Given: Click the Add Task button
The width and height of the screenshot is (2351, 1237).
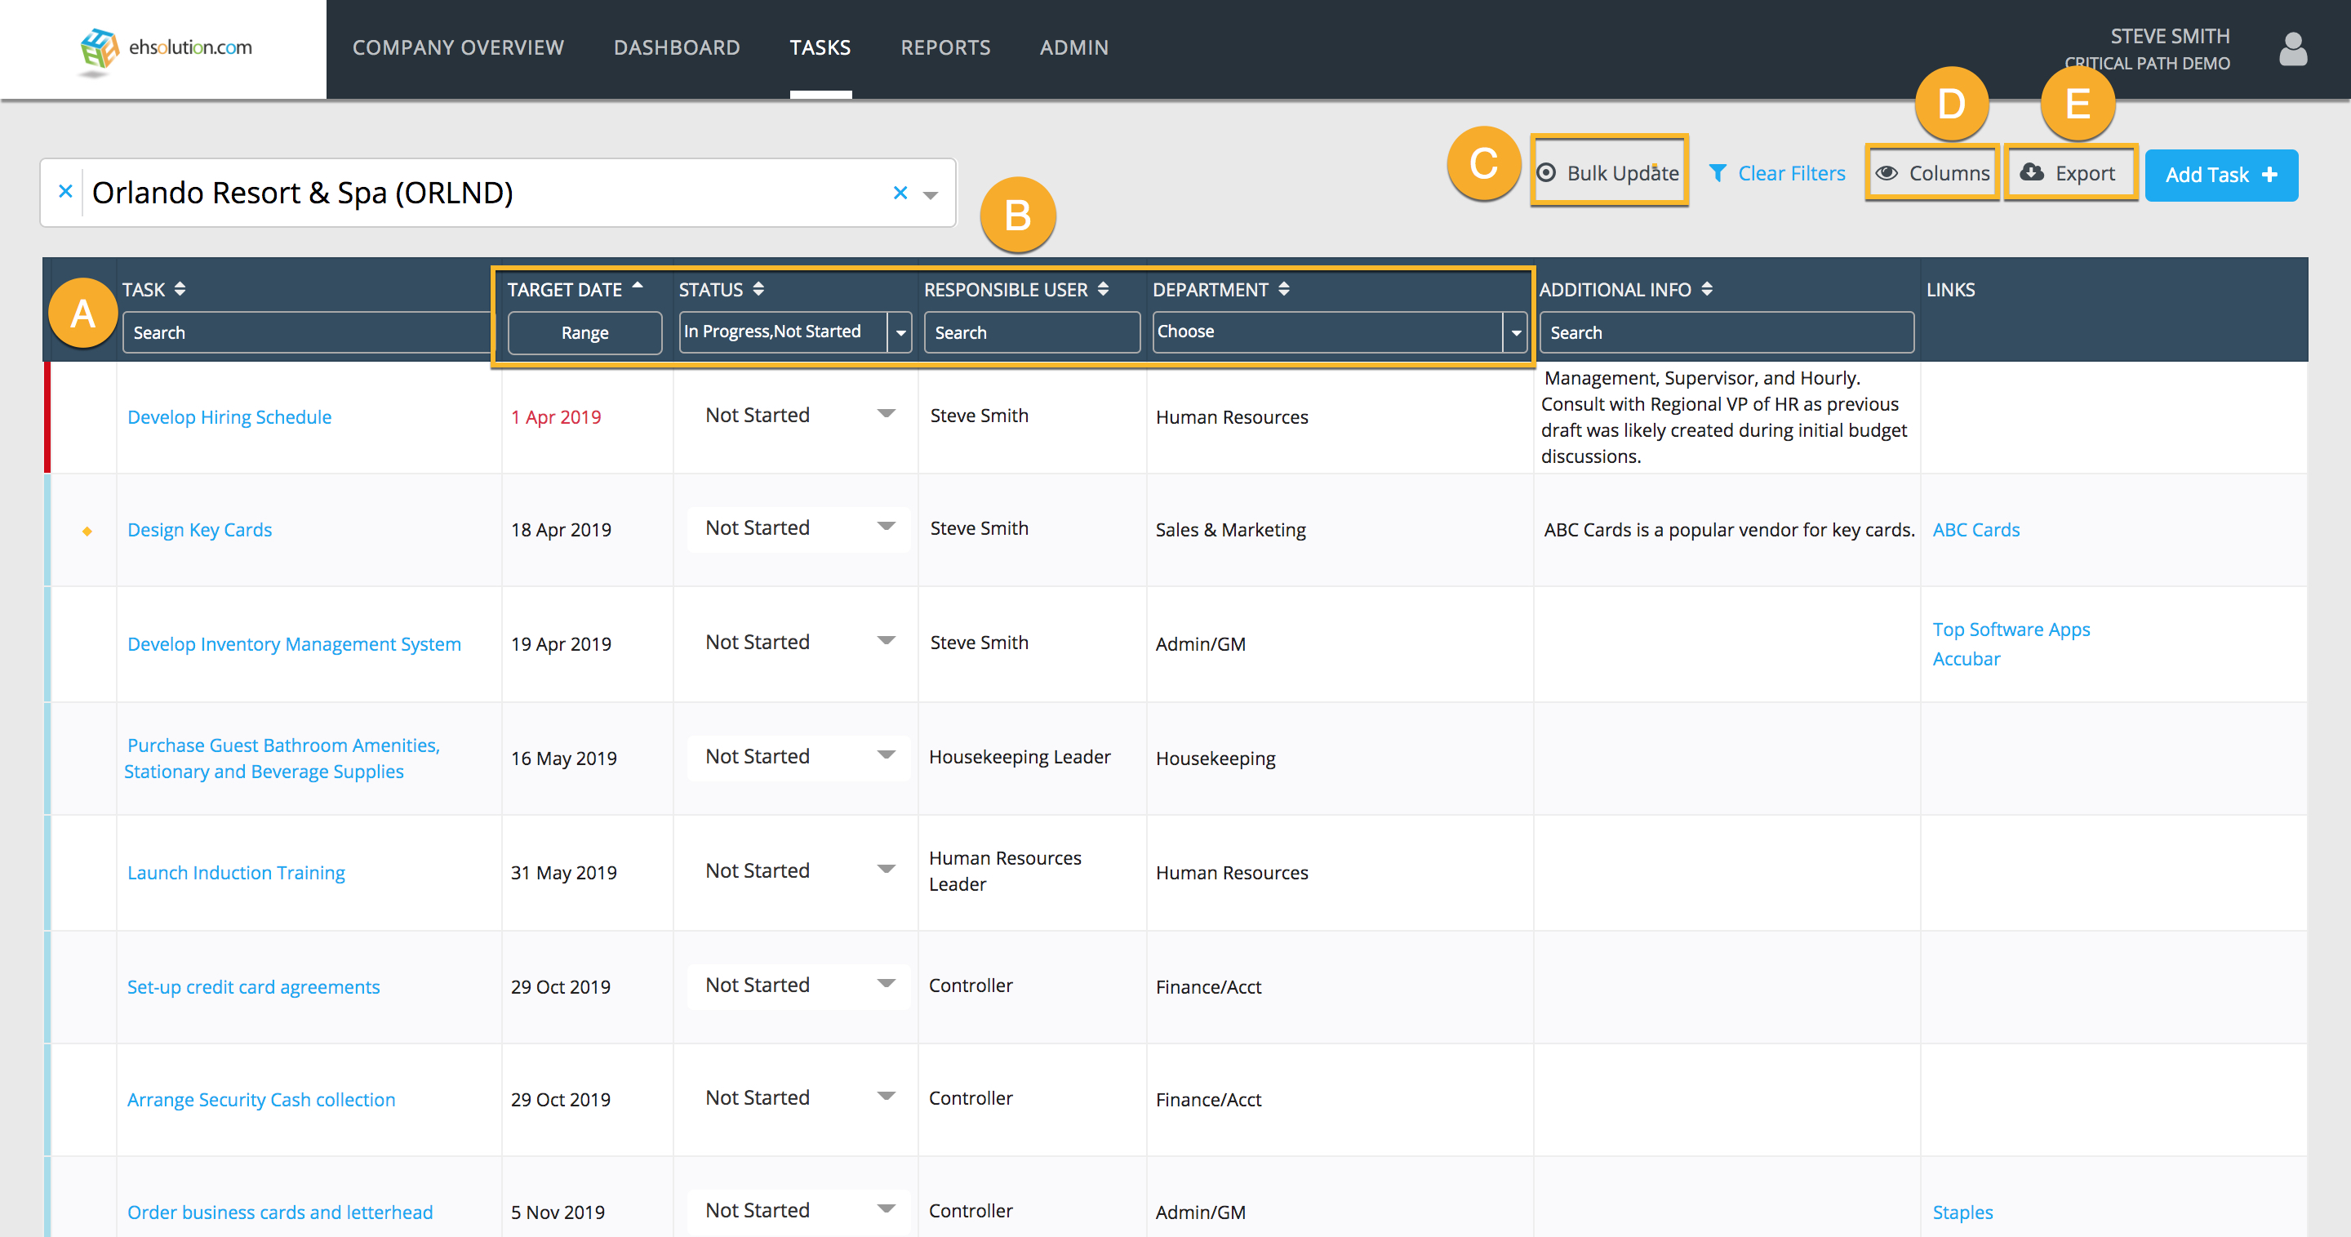Looking at the screenshot, I should [x=2220, y=175].
